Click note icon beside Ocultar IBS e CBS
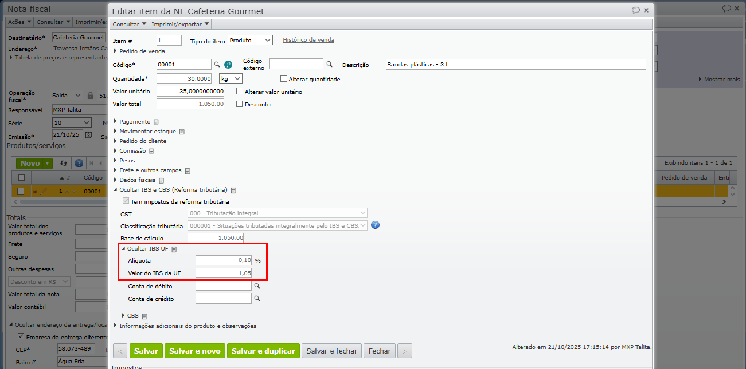Image resolution: width=746 pixels, height=369 pixels. (x=233, y=190)
